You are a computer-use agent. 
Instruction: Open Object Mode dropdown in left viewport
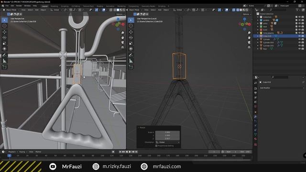pos(11,10)
